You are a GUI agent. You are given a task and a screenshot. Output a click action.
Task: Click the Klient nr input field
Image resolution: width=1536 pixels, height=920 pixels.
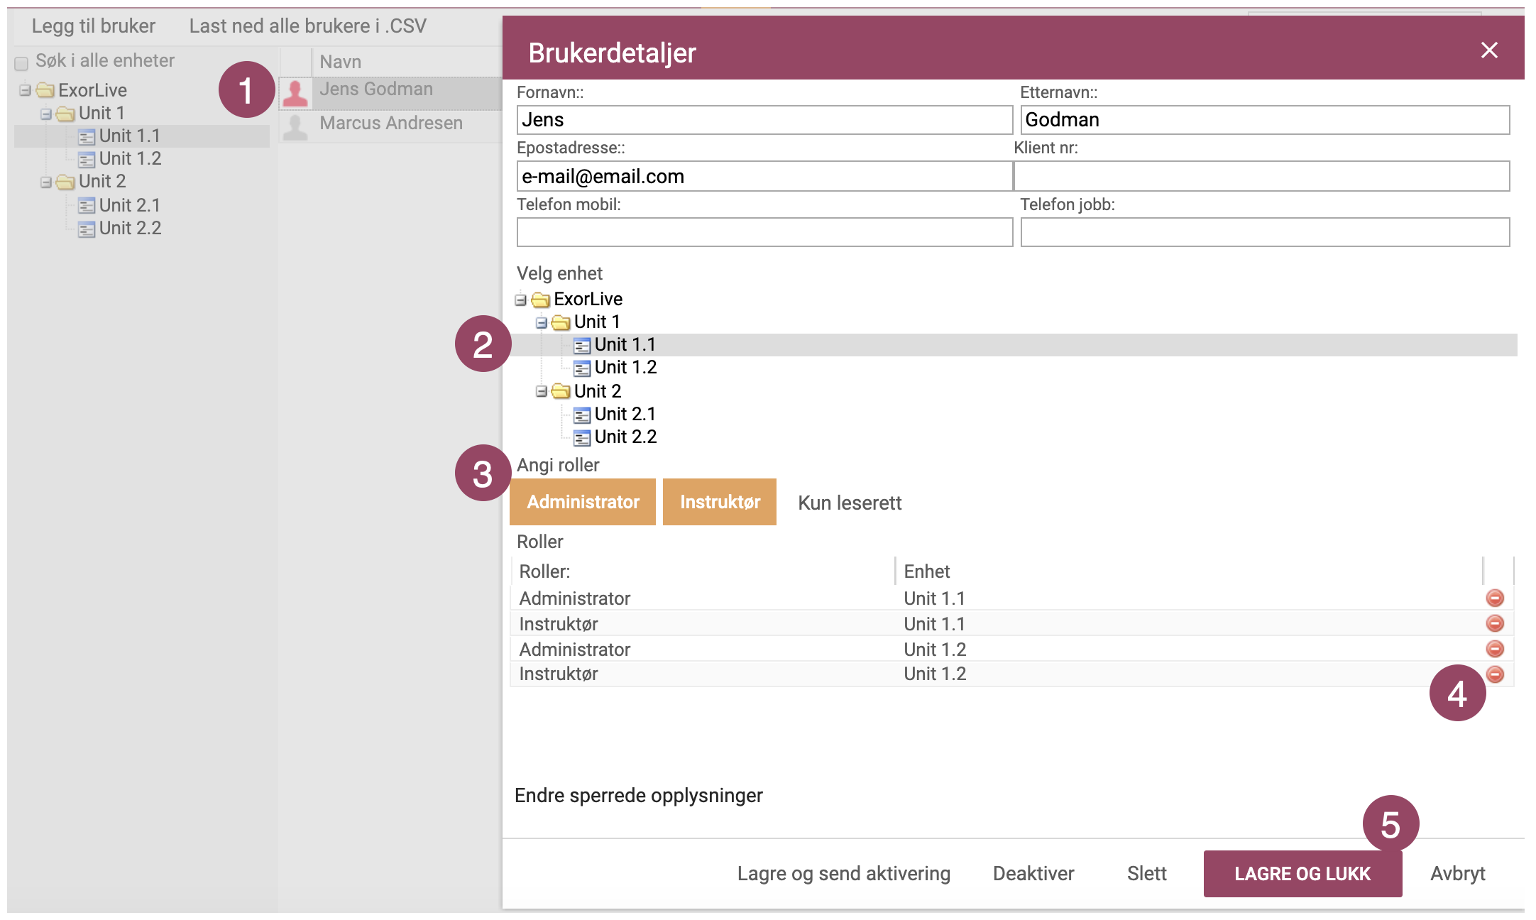[x=1261, y=176]
